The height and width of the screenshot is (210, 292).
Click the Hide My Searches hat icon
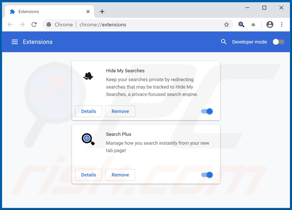[x=88, y=76]
